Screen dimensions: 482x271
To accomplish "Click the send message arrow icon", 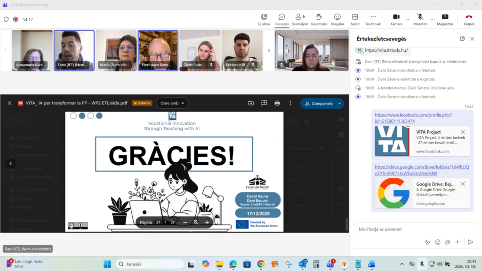I will [470, 242].
